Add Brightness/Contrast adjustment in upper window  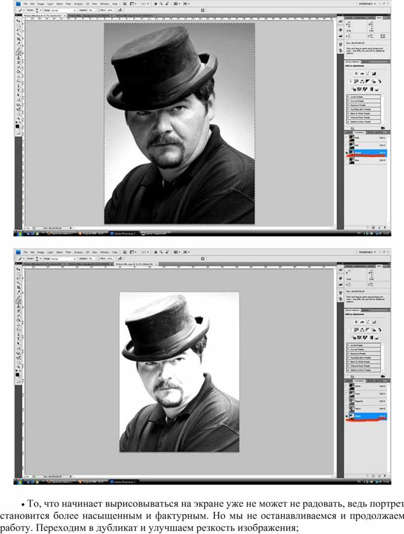pyautogui.click(x=356, y=73)
